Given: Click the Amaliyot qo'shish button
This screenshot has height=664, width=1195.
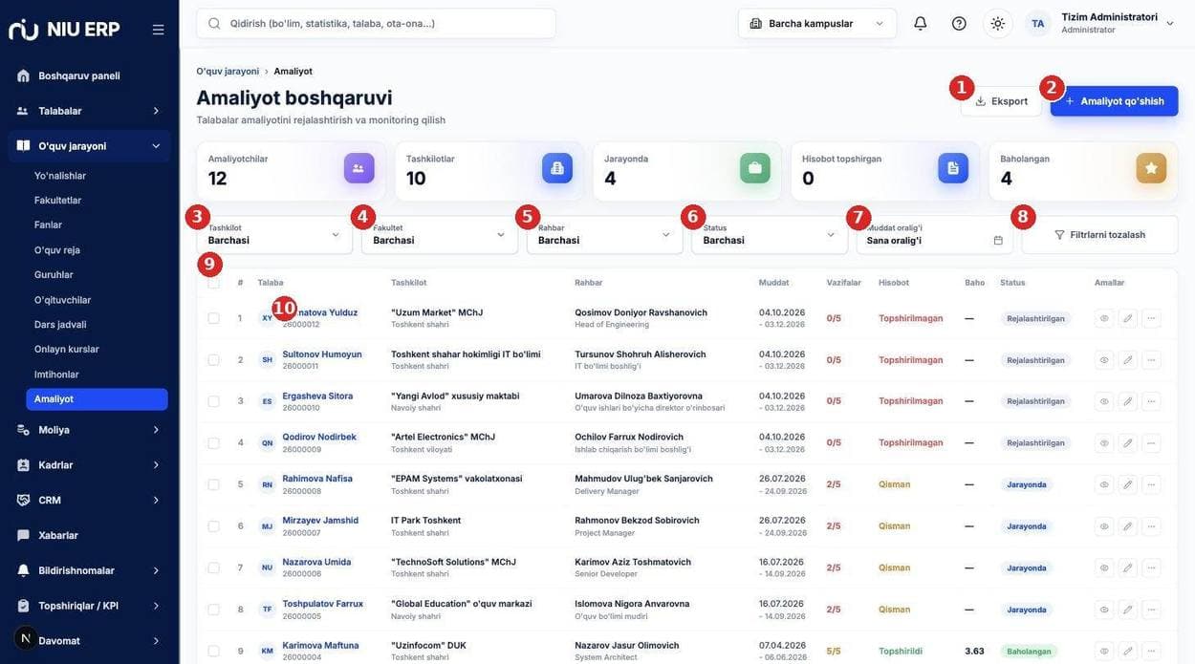Looking at the screenshot, I should pyautogui.click(x=1115, y=101).
